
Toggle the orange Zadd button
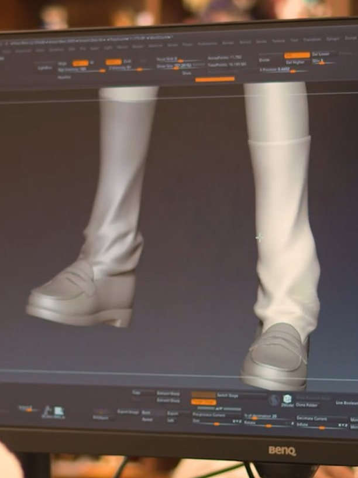113,62
